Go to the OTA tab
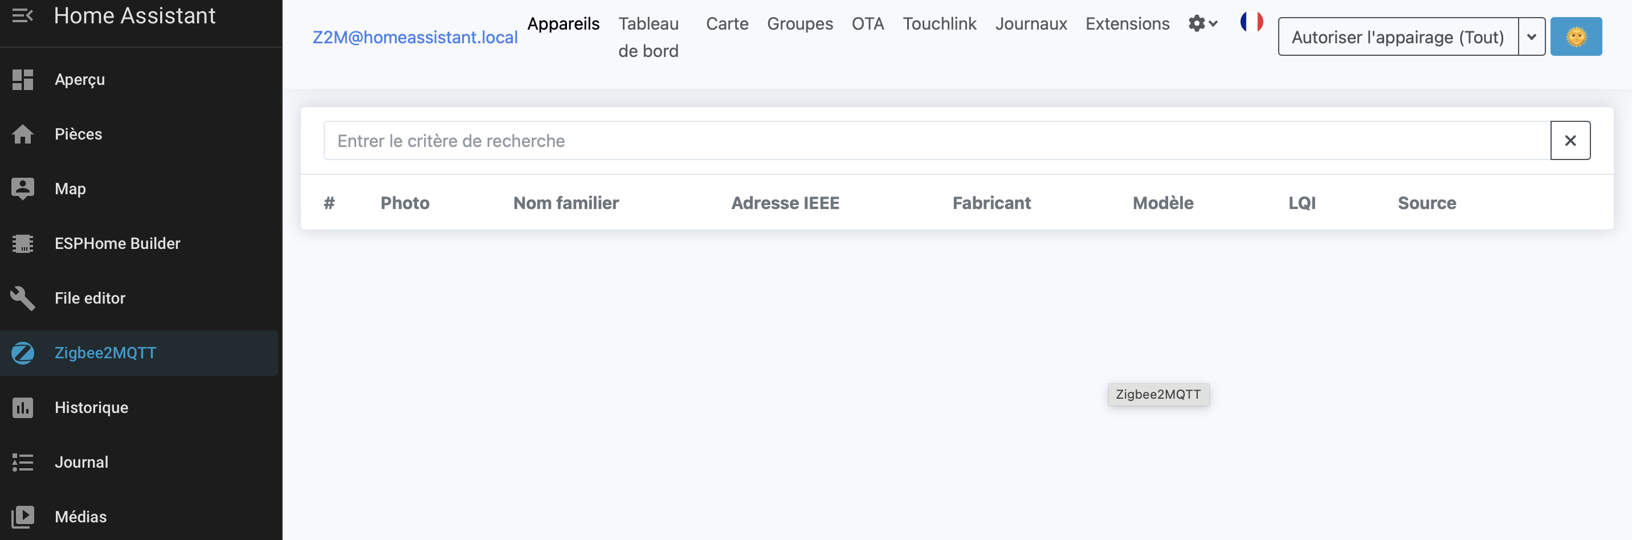This screenshot has width=1632, height=540. [867, 24]
